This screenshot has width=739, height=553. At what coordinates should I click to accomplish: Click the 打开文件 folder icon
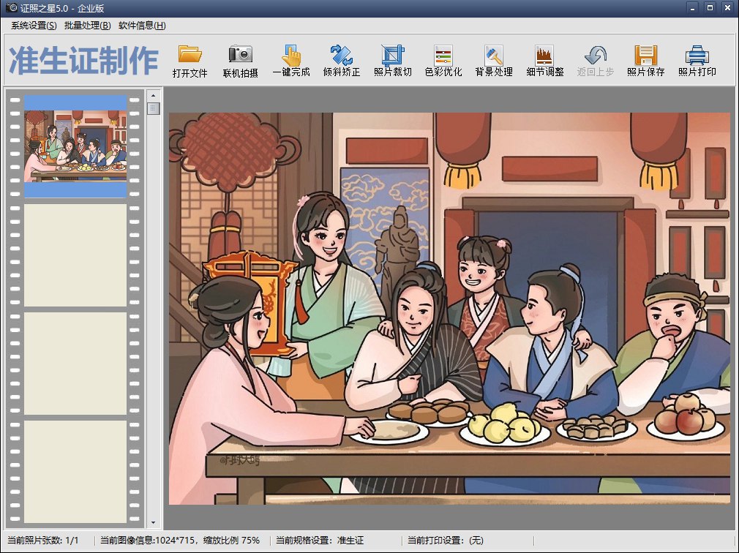tap(190, 55)
